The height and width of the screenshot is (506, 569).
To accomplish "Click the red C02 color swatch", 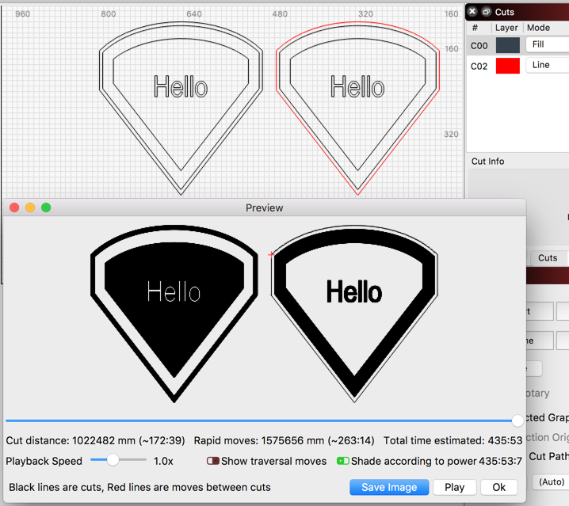I will click(508, 66).
